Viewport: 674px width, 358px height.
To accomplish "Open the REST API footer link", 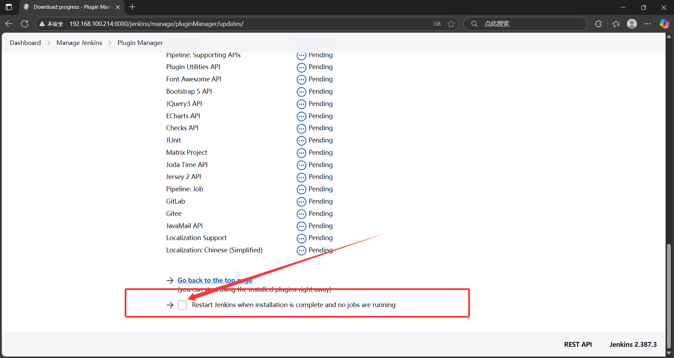I will point(578,344).
